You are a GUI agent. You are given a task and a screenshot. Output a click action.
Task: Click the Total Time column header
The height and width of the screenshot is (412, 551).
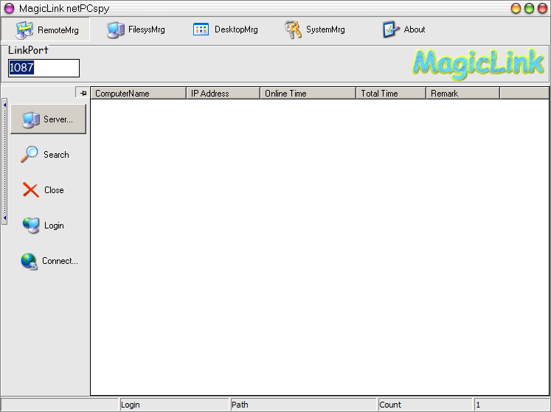pos(390,93)
